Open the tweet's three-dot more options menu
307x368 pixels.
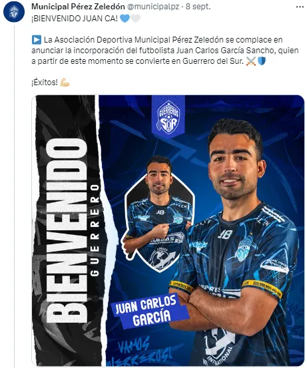coord(300,7)
